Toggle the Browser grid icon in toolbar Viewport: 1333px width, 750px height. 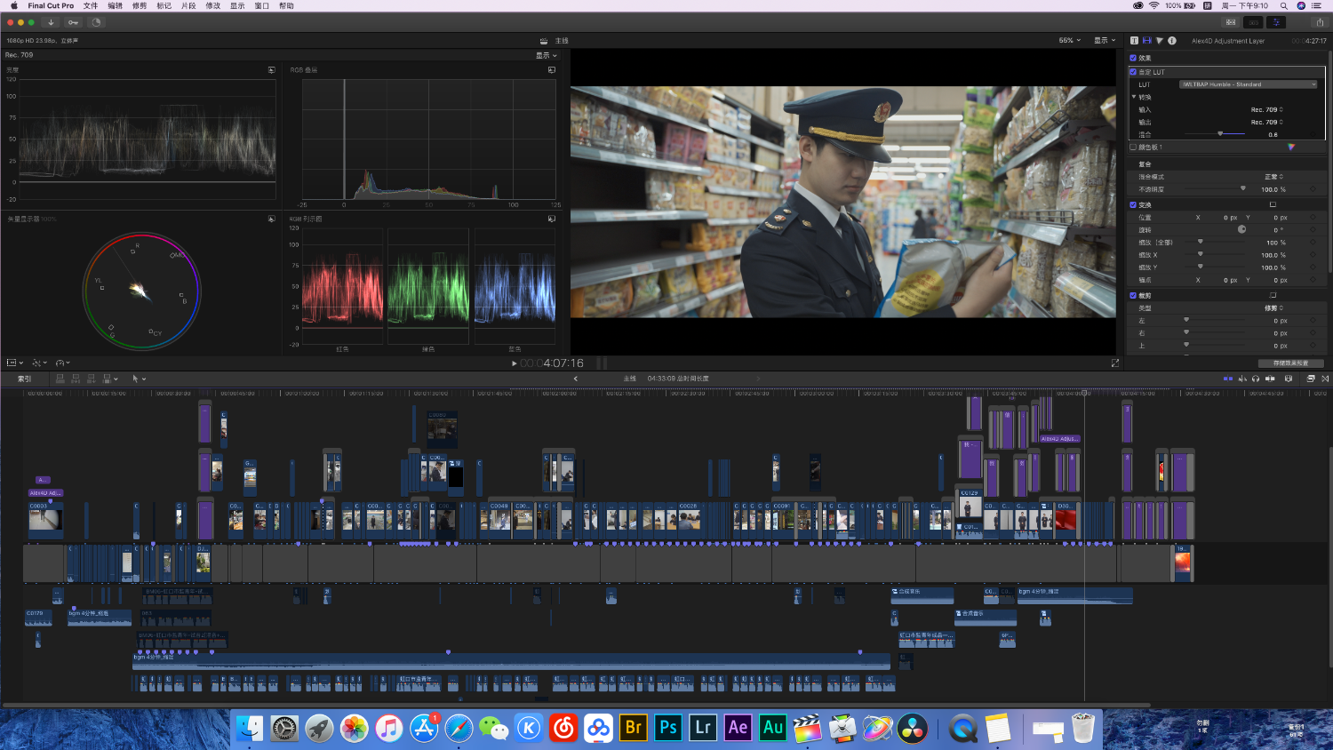[1230, 22]
